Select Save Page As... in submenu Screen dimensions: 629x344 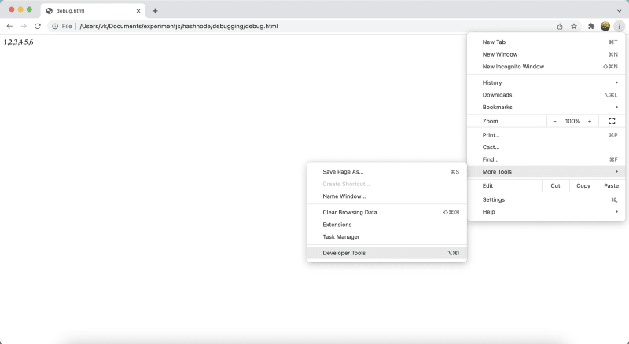click(x=387, y=171)
